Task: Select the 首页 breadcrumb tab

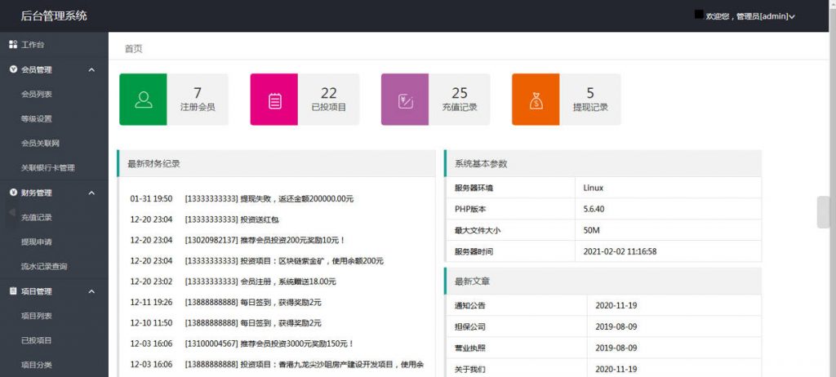Action: click(134, 48)
